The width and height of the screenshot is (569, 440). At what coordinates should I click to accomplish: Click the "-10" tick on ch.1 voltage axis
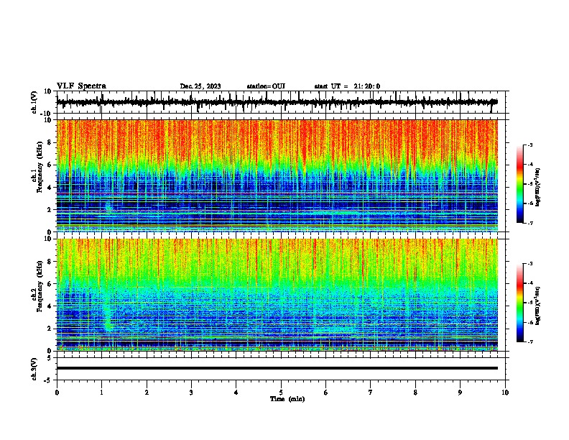coord(47,114)
